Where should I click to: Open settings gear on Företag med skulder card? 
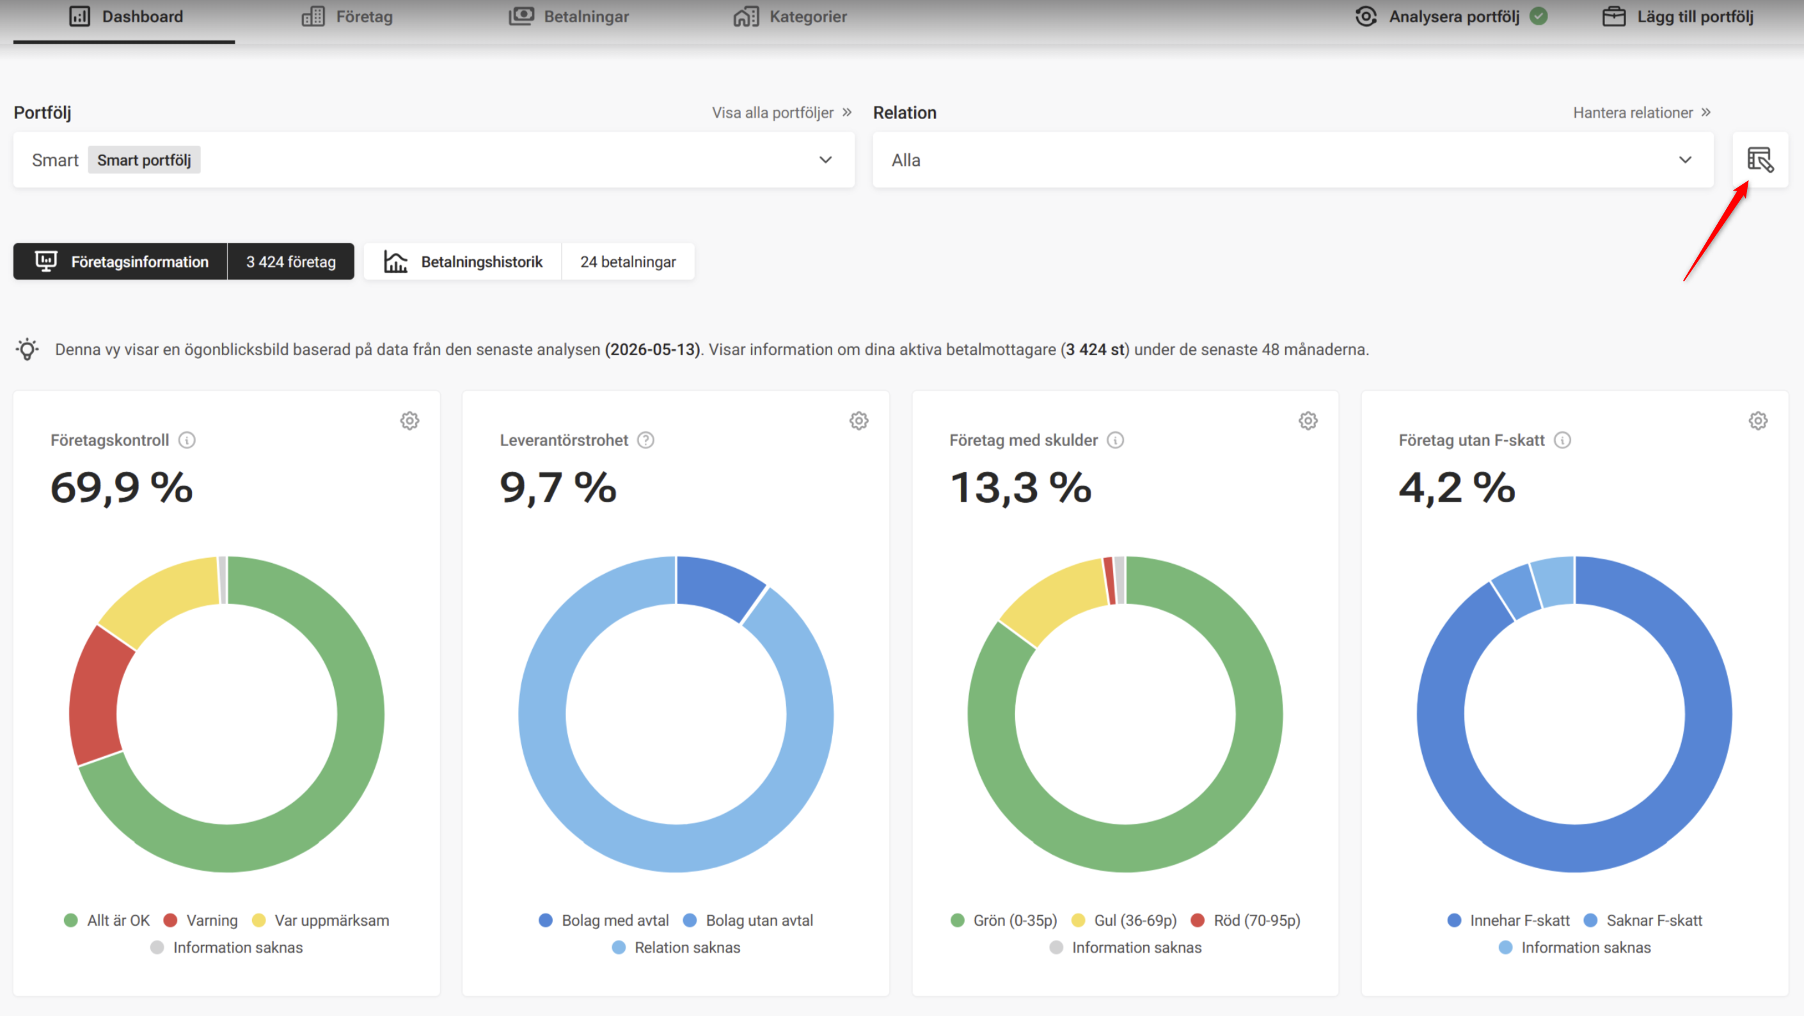tap(1308, 420)
